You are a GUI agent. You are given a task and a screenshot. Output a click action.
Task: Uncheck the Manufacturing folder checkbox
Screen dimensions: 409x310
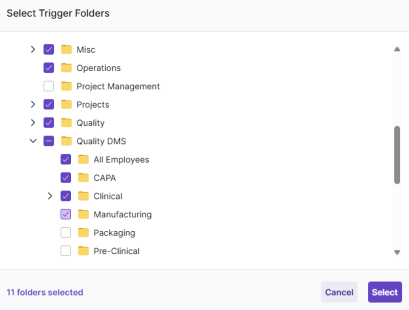[x=66, y=214]
